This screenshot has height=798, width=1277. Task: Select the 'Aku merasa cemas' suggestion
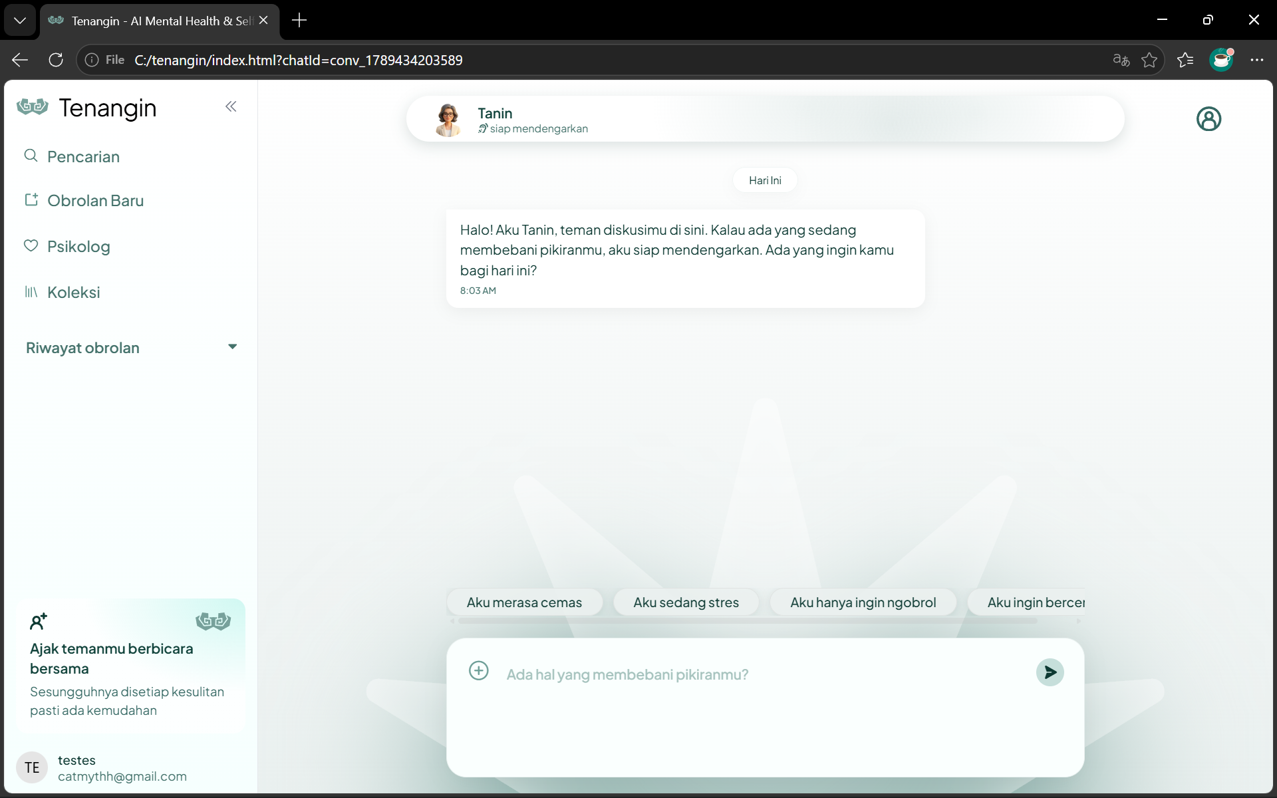coord(524,602)
